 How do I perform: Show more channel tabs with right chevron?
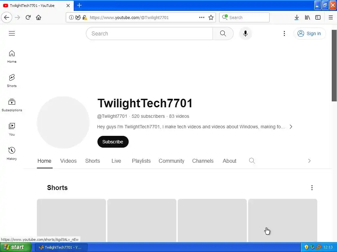[x=309, y=161]
